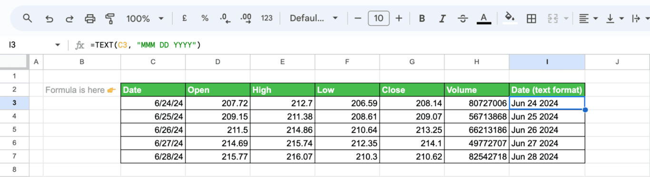Click the font size field showing 10
The image size is (650, 177).
tap(379, 19)
